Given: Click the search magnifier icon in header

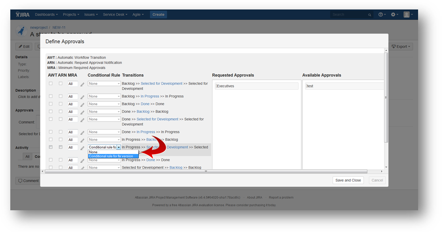Looking at the screenshot, I should point(370,15).
